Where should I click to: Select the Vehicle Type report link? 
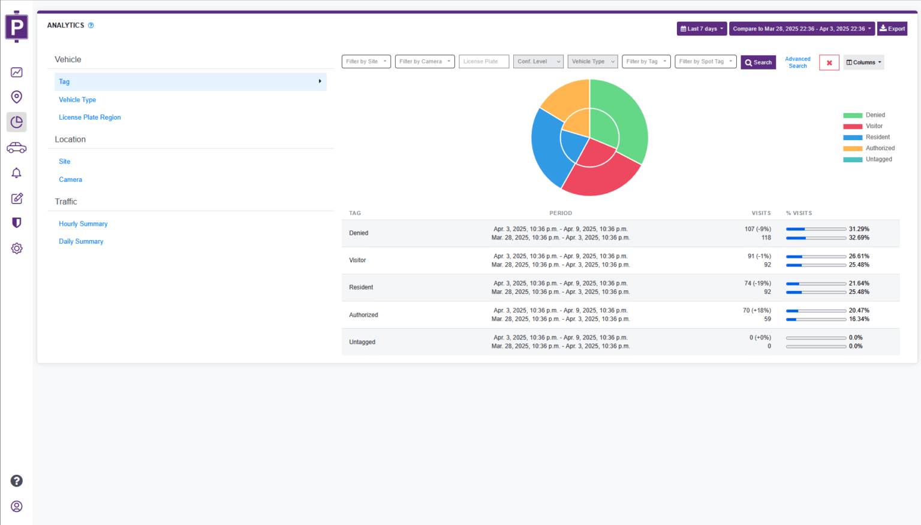point(77,100)
